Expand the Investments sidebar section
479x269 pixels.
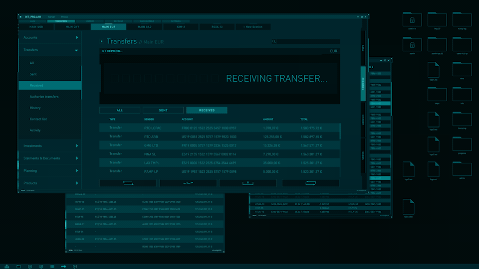pos(50,146)
